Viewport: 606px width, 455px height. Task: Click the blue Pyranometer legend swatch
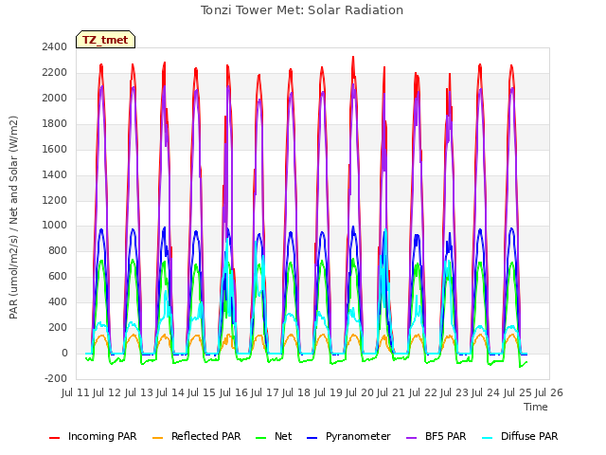coord(312,437)
